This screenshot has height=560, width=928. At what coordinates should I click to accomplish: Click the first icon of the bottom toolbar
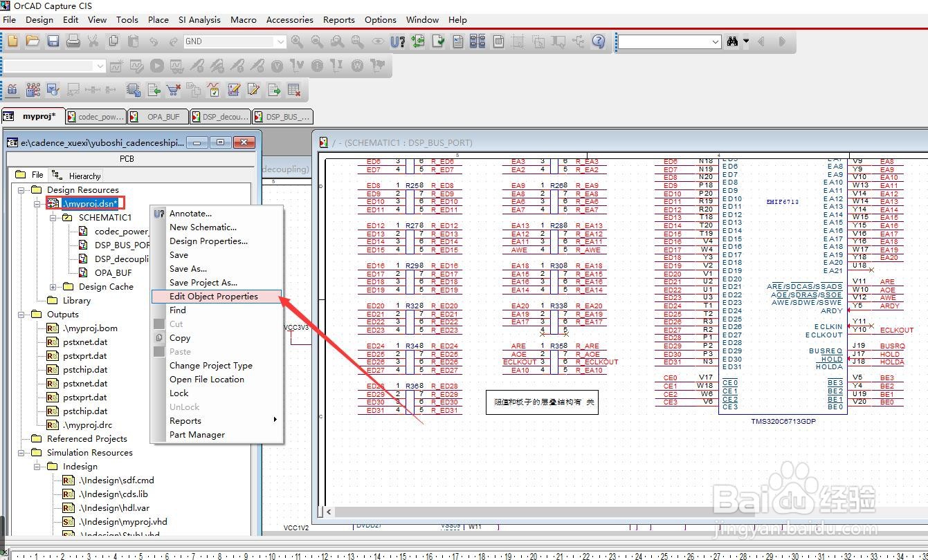pos(12,90)
